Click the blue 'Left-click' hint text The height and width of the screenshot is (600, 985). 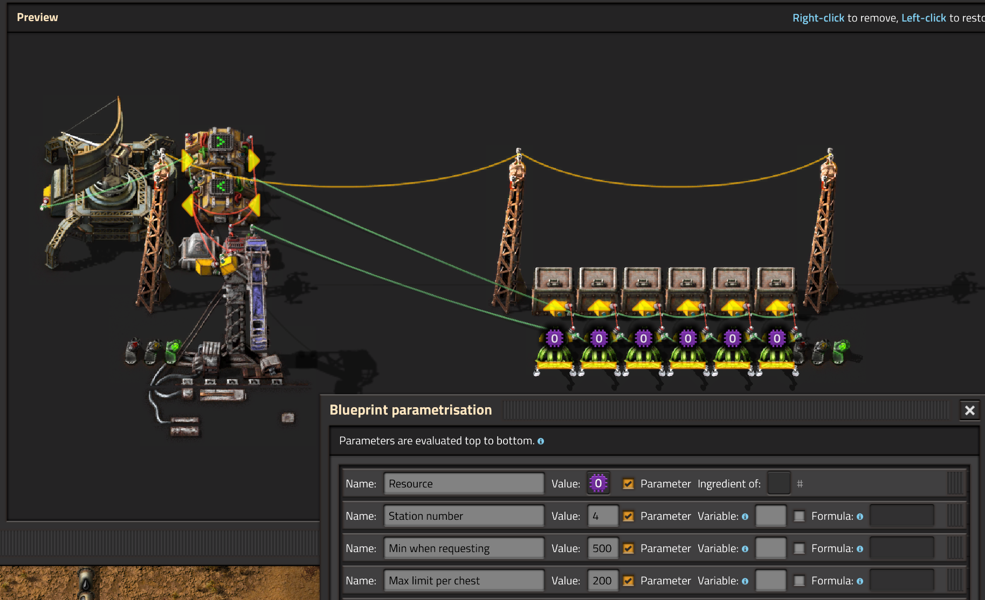pyautogui.click(x=924, y=18)
